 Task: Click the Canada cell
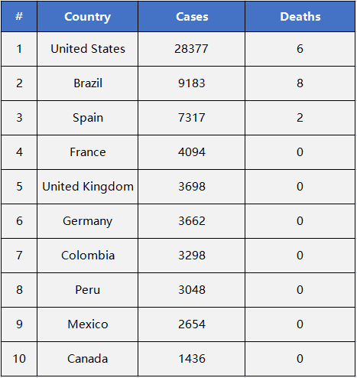(x=87, y=359)
